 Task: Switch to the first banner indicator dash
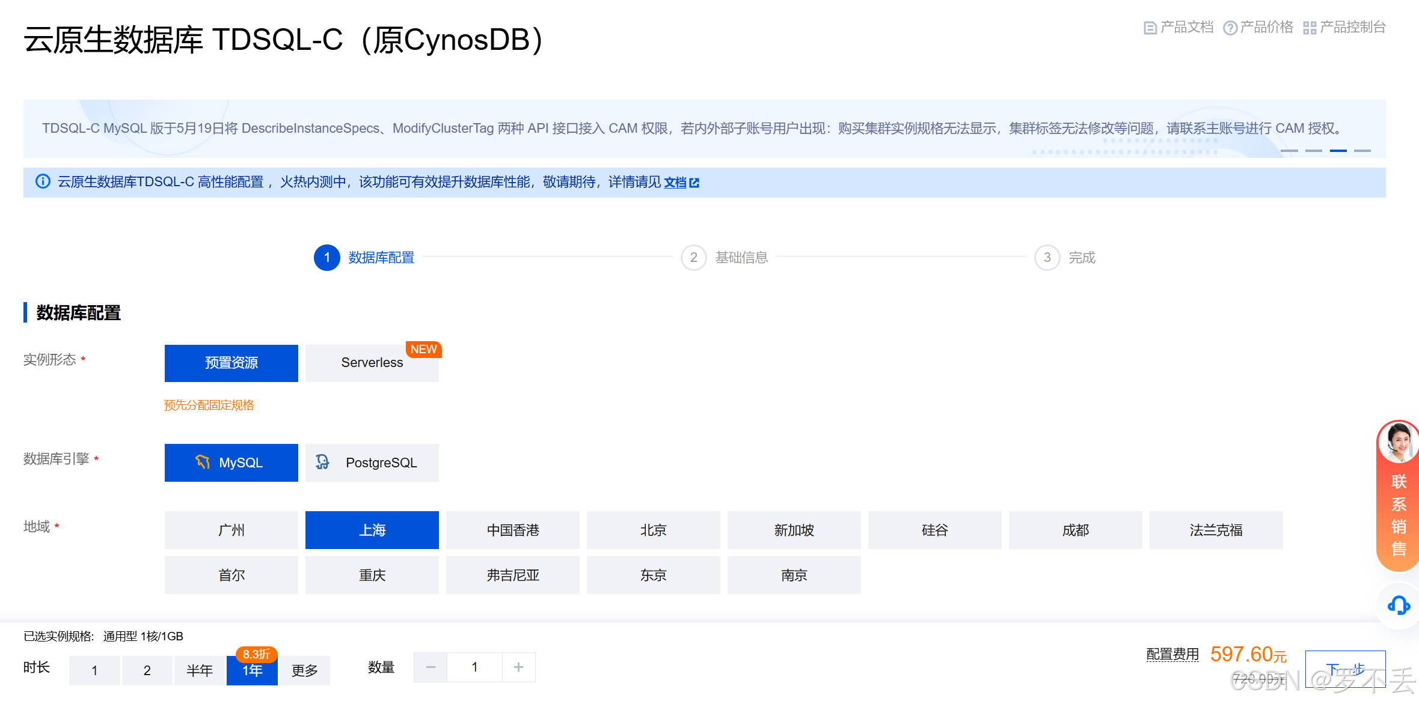[1289, 150]
